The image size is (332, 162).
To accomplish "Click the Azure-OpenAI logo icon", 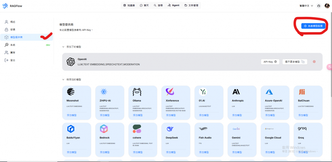I will pyautogui.click(x=269, y=92).
